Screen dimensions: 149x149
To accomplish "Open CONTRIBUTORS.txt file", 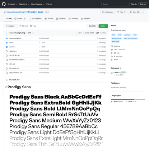I will [x=17, y=60].
